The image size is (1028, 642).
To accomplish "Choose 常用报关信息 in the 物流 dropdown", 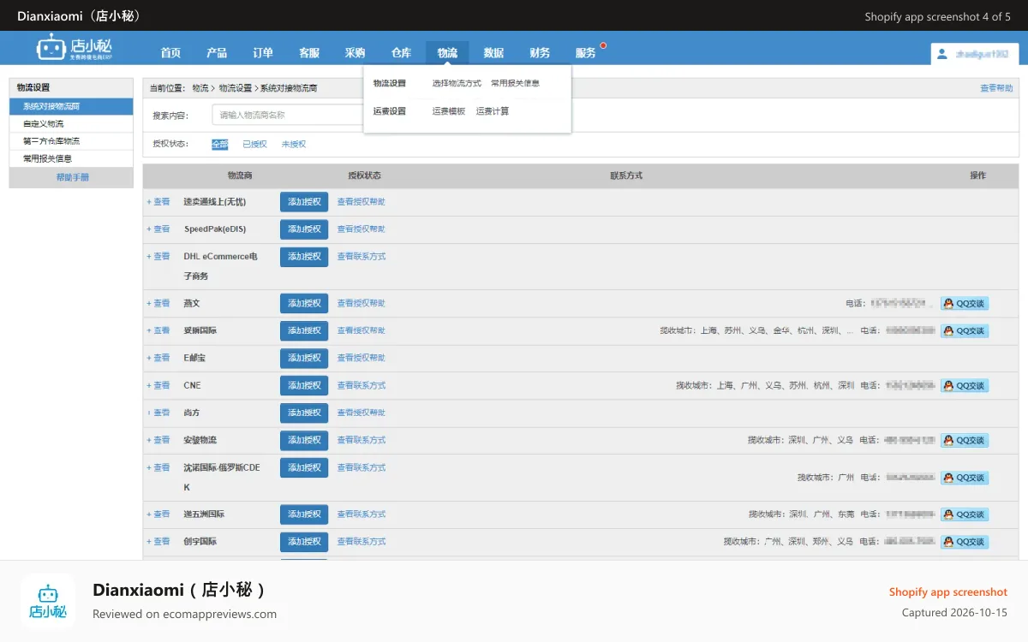I will (x=515, y=84).
